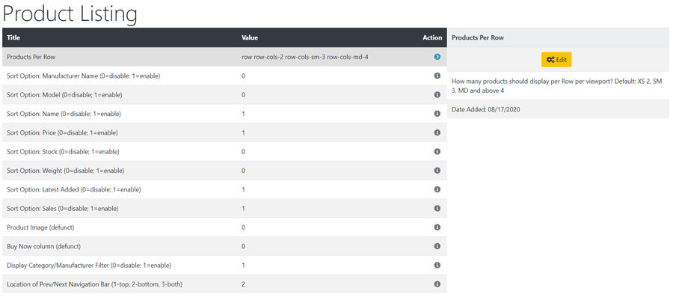Open info icon for Prev/Next Navigation Bar location
Screen dimensions: 673x297
pyautogui.click(x=437, y=284)
